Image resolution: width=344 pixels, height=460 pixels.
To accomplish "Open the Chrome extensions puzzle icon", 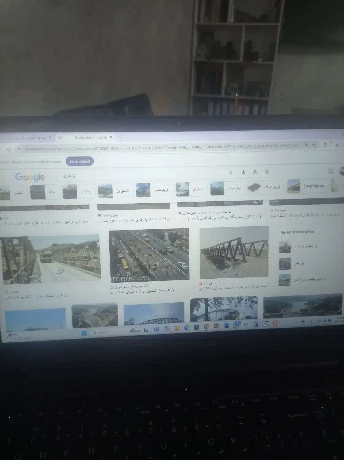I will tap(326, 145).
